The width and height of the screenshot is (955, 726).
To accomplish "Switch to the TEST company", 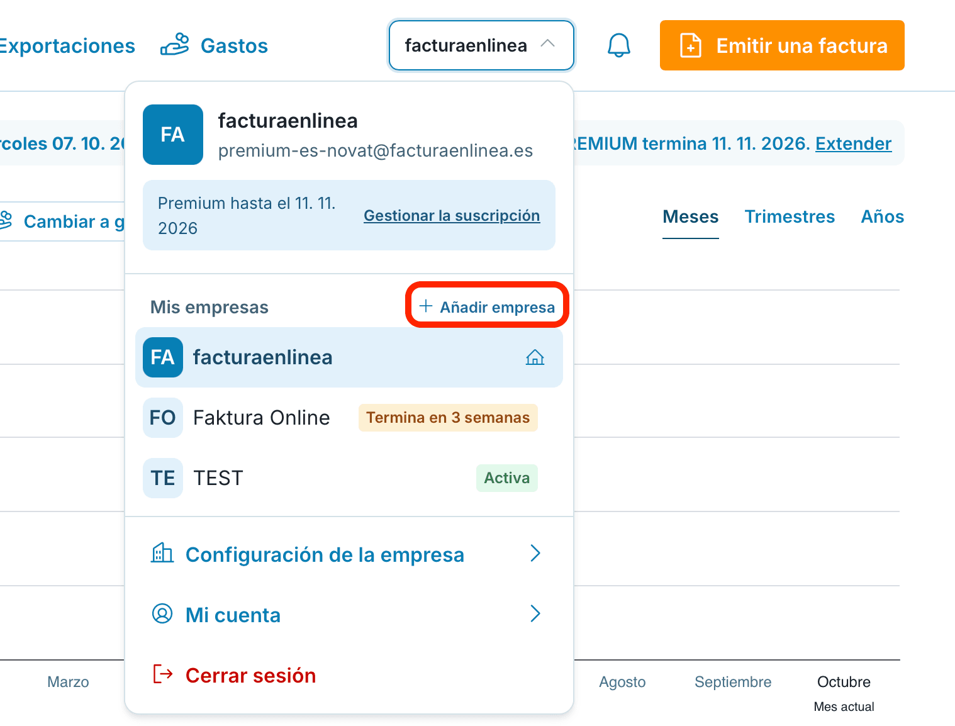I will pos(349,478).
